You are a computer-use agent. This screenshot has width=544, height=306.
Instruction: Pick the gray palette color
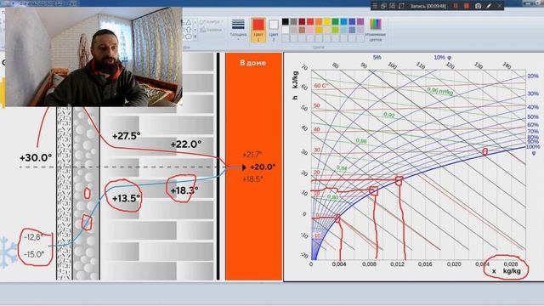click(x=293, y=21)
